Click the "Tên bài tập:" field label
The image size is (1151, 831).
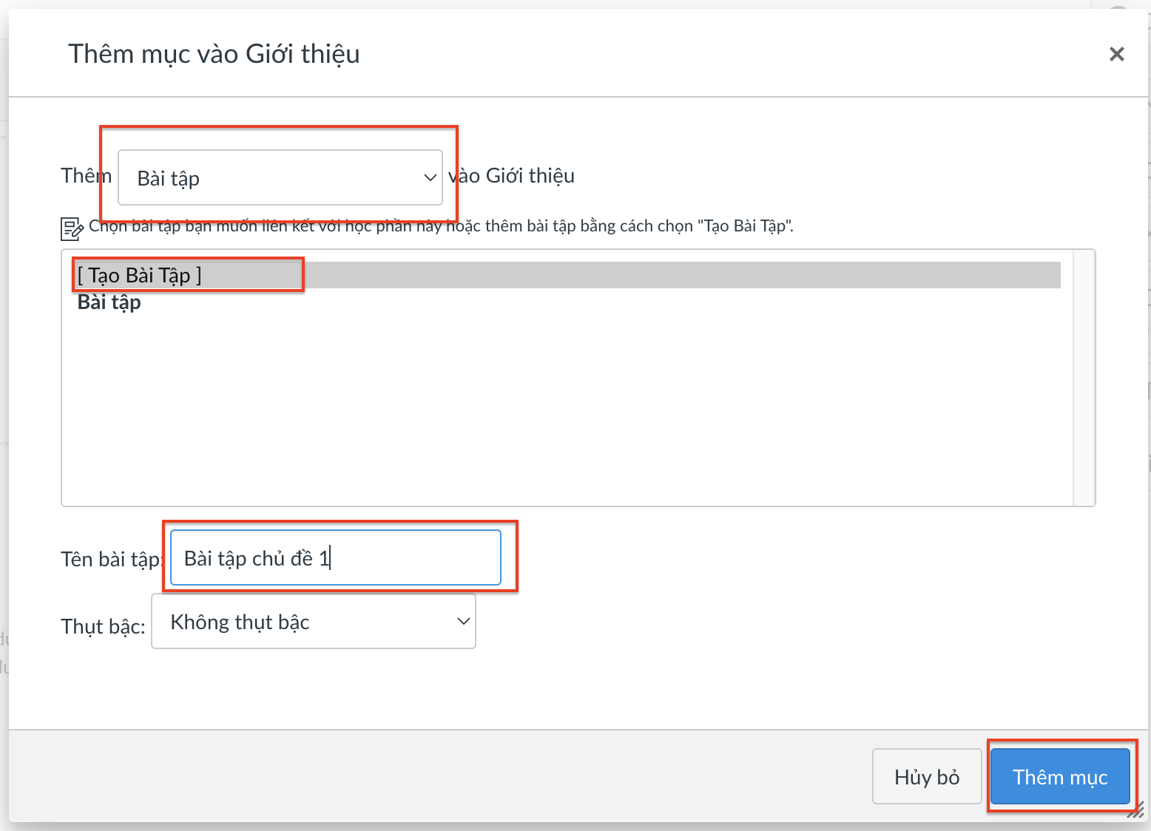[111, 559]
